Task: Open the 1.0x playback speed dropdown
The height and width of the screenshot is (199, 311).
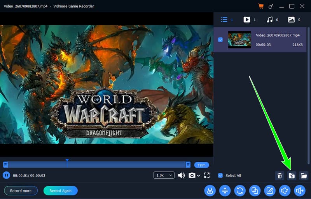Action: pos(164,175)
